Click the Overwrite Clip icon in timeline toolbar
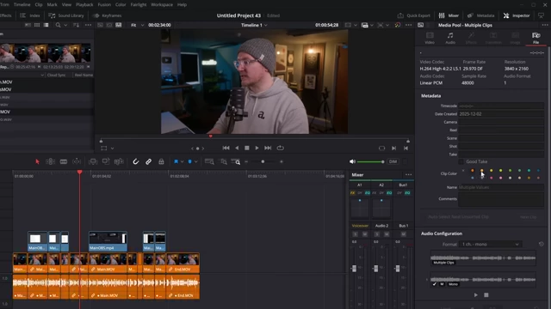This screenshot has width=551, height=309. click(106, 161)
